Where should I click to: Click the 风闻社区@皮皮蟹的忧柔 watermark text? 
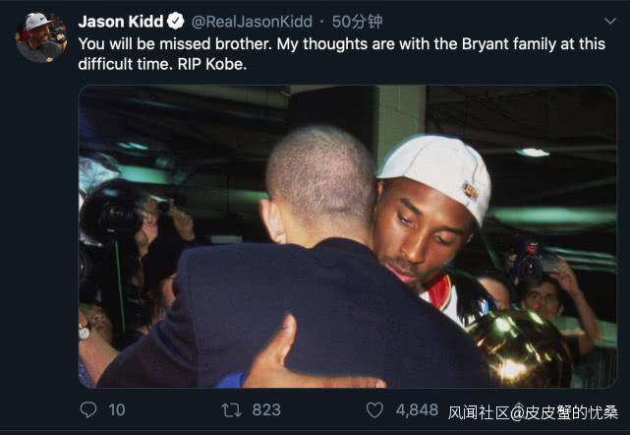click(x=533, y=412)
